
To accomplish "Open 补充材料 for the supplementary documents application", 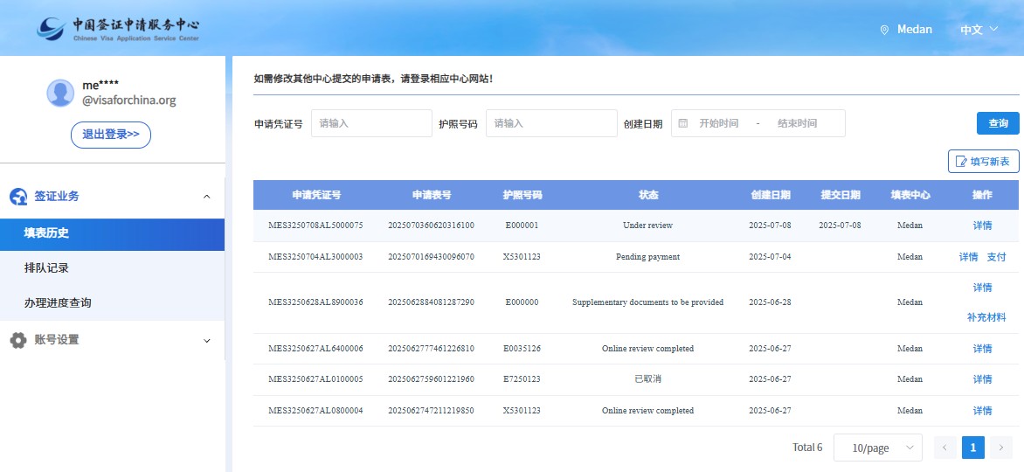I will (x=986, y=317).
